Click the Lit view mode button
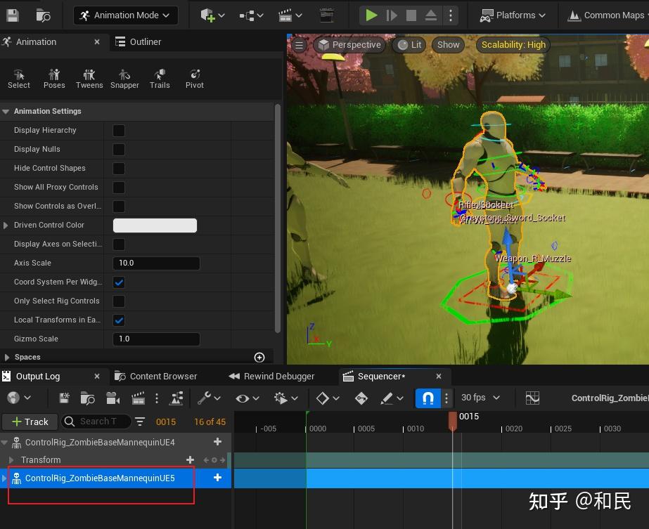 coord(410,45)
